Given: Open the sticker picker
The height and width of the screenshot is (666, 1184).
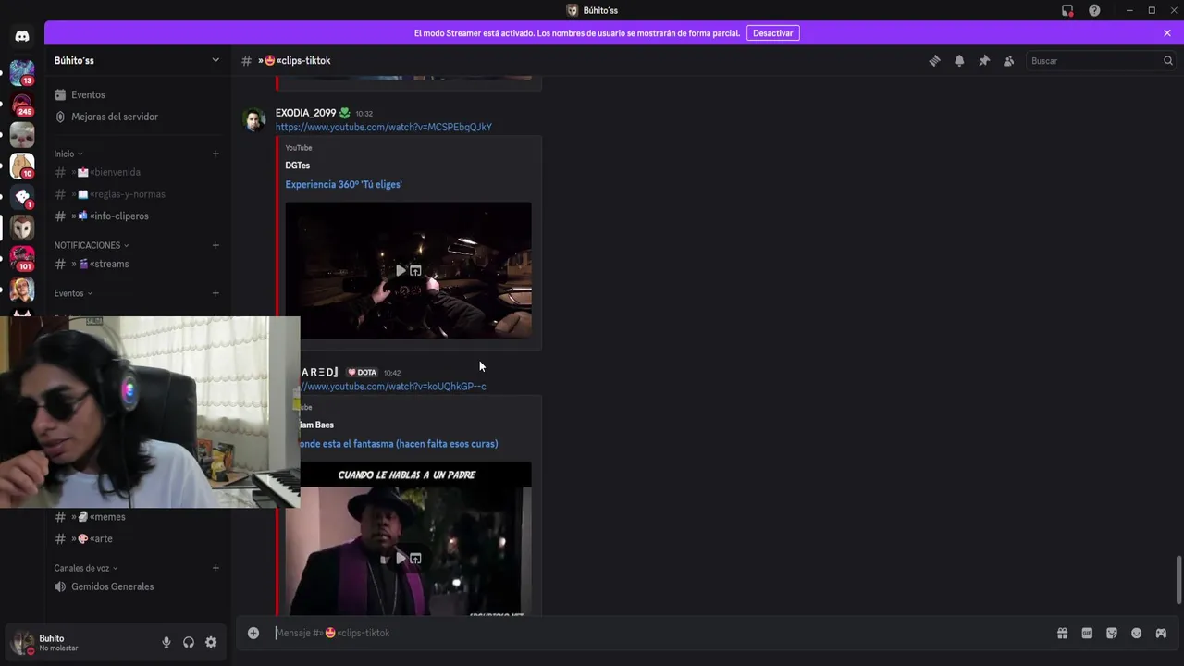Looking at the screenshot, I should [x=1112, y=634].
